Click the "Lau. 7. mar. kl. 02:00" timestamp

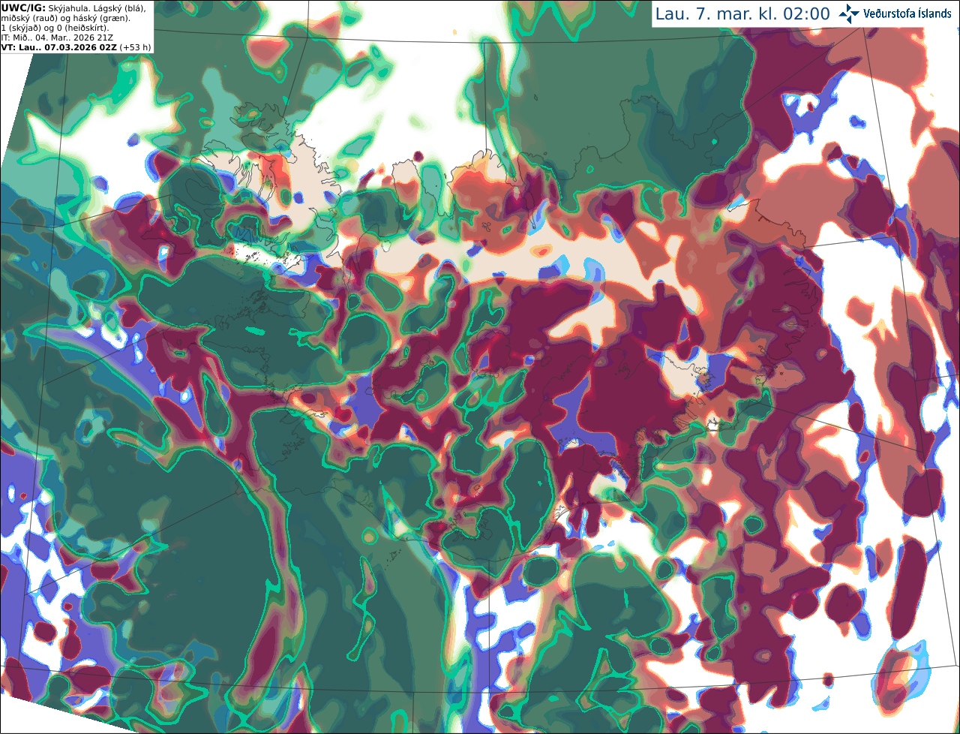pyautogui.click(x=742, y=14)
